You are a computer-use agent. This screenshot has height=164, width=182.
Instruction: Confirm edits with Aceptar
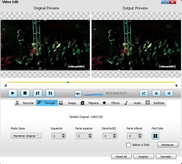pos(144,157)
